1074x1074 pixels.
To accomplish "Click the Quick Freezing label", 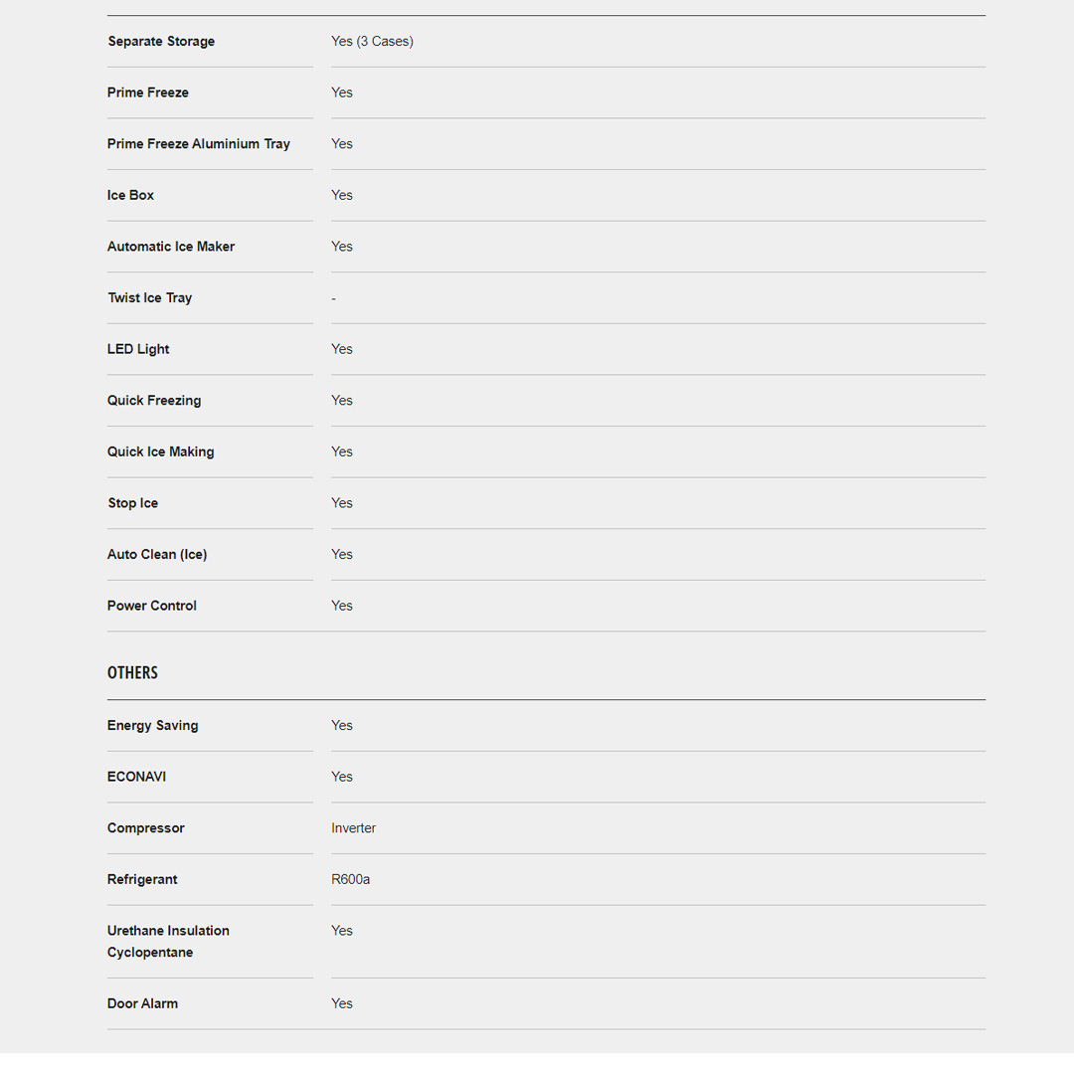I will (154, 401).
